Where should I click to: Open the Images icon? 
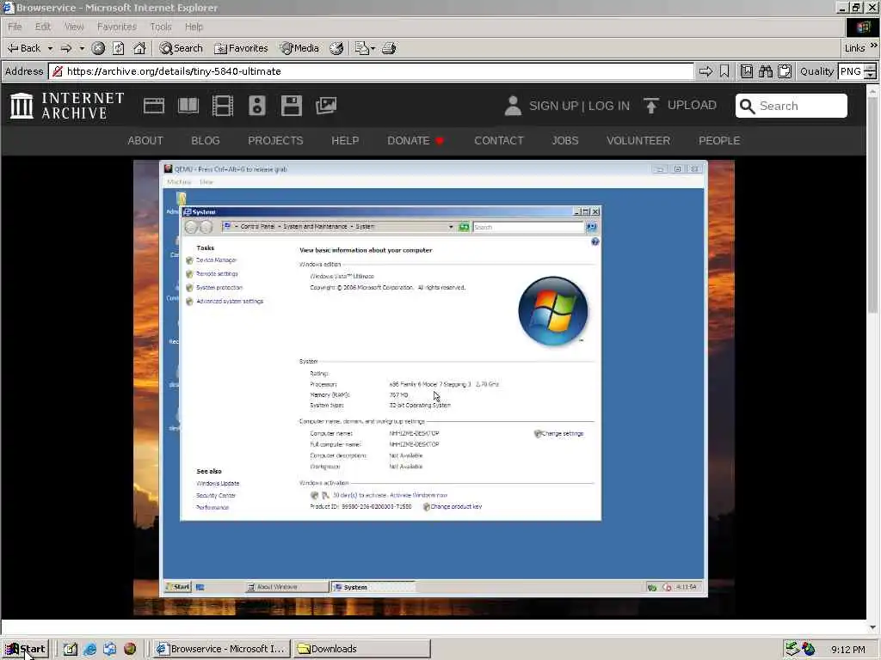pos(326,106)
